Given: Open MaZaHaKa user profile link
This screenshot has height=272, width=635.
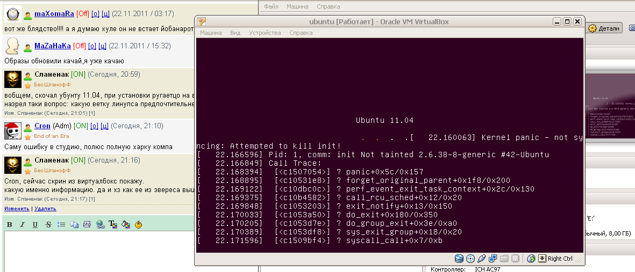Looking at the screenshot, I should tap(53, 46).
